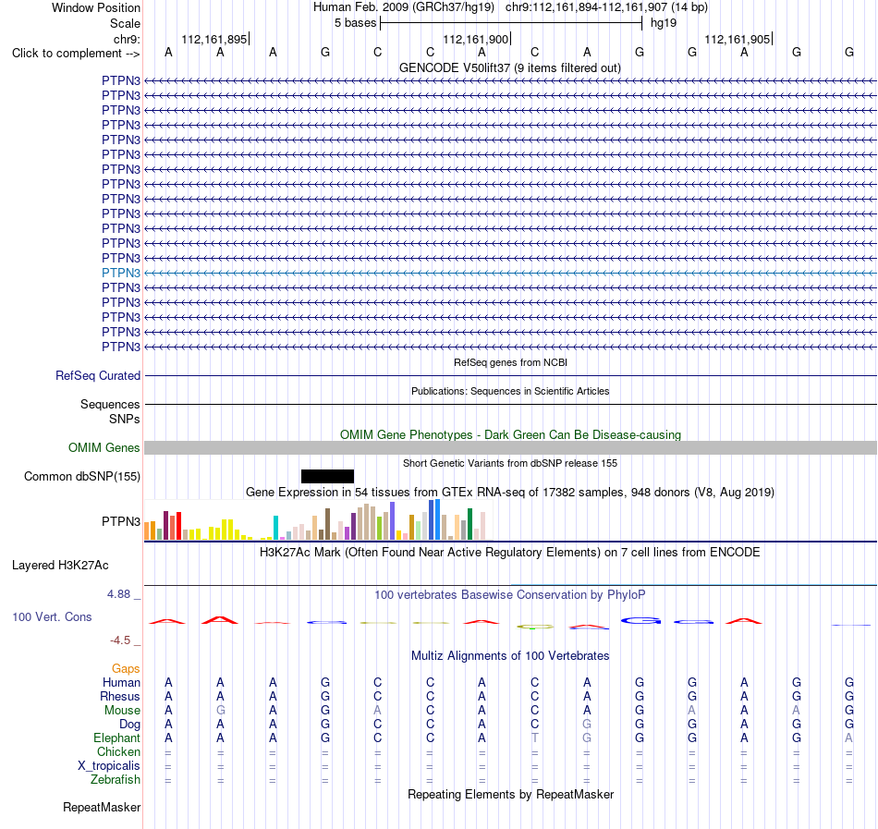This screenshot has height=829, width=878.
Task: Open 'Short Genetic Variants from dbSNP release 155'
Action: click(x=510, y=463)
